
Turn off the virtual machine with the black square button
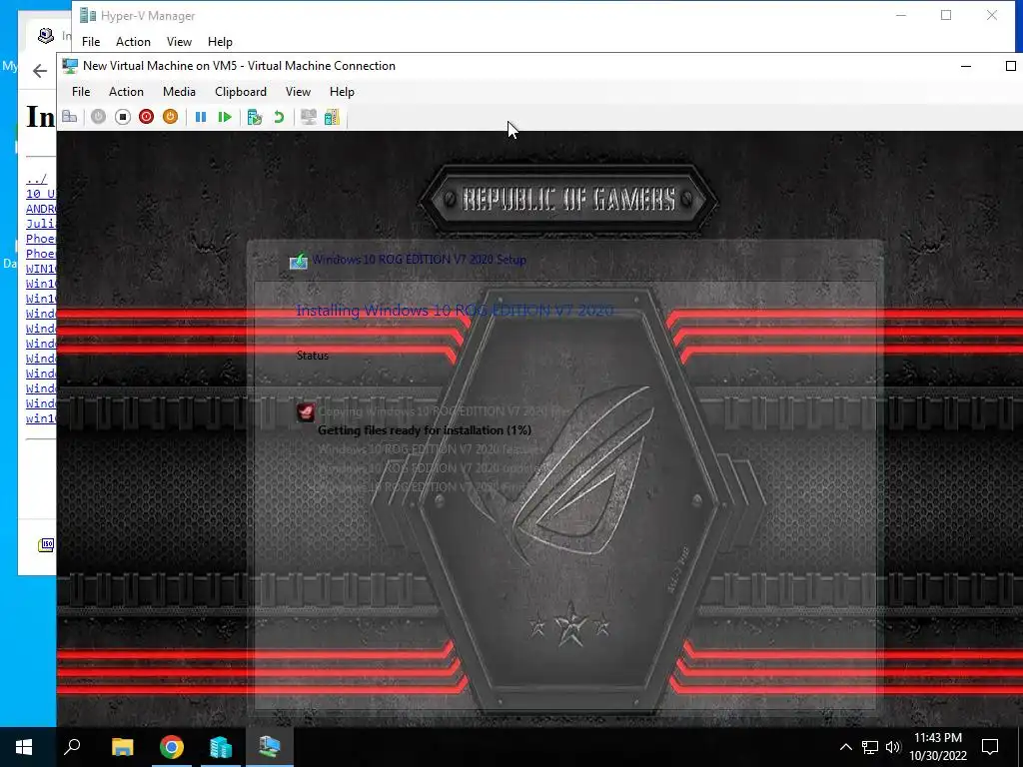point(122,117)
